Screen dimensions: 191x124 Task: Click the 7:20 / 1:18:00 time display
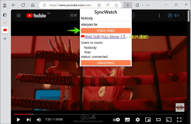point(54,120)
